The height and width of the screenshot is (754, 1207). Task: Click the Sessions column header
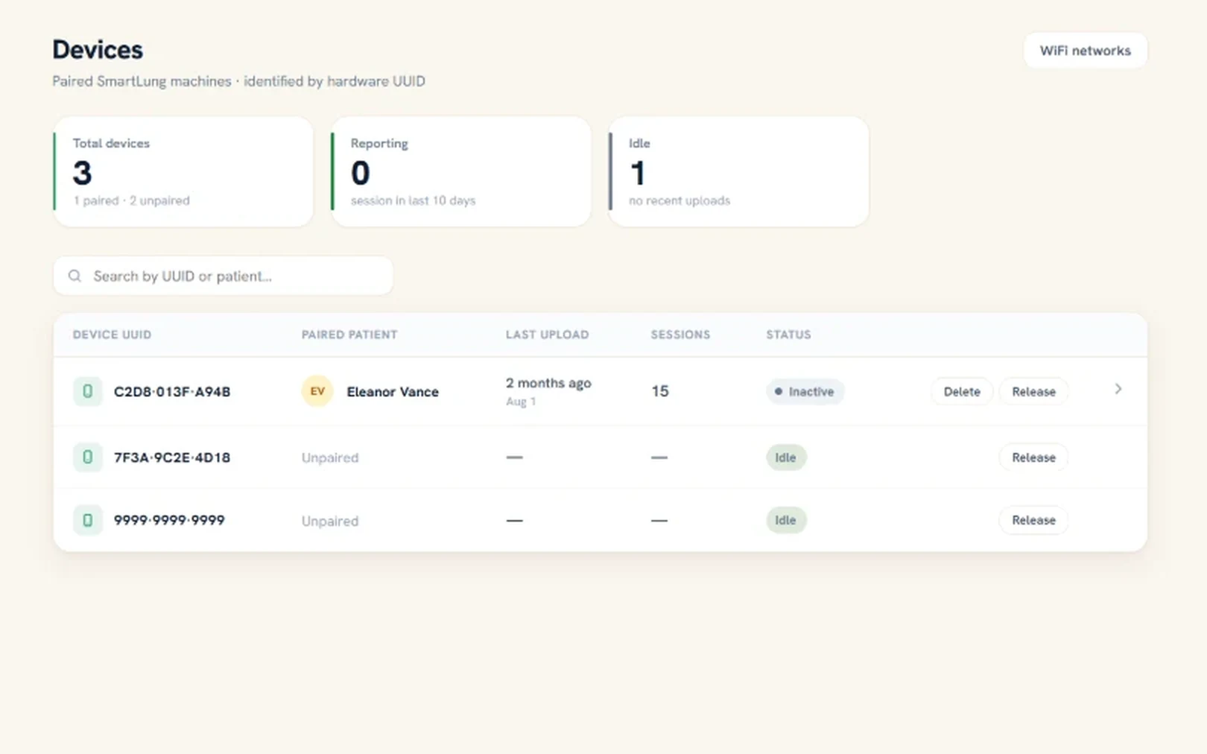coord(680,335)
